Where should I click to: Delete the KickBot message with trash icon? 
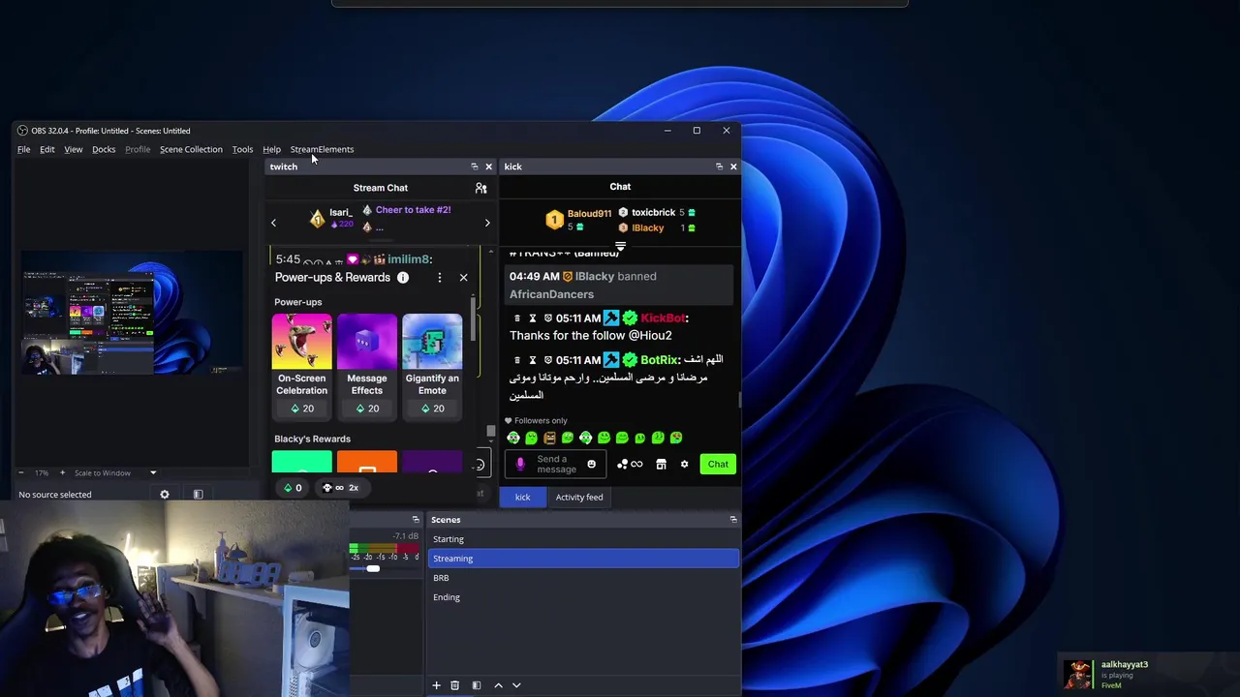point(517,318)
